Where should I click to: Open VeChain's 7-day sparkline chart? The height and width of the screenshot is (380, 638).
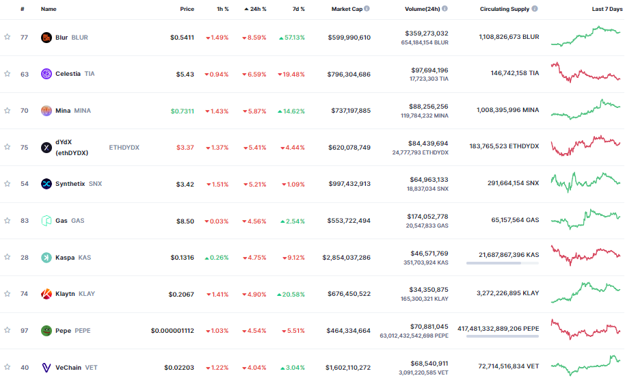point(586,366)
